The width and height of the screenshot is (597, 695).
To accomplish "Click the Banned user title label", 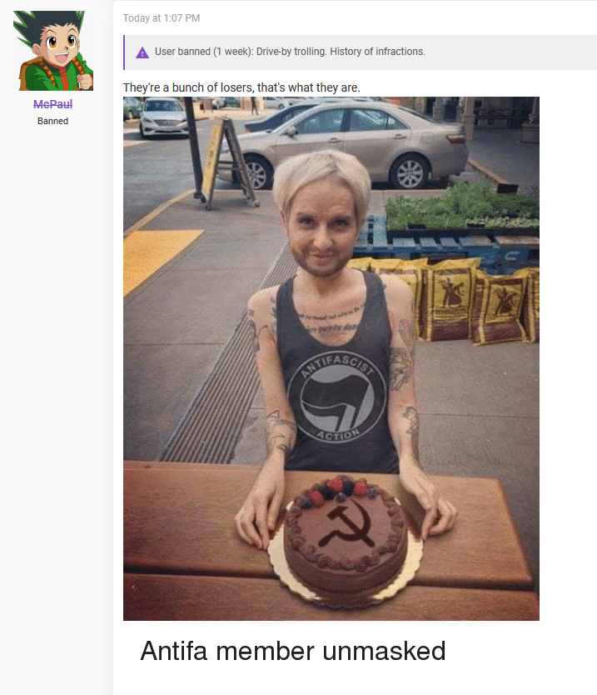I will (52, 121).
